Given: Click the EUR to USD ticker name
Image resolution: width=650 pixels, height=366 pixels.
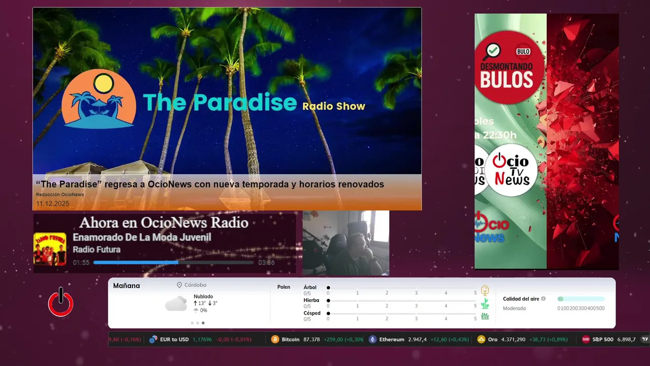Looking at the screenshot, I should (174, 340).
